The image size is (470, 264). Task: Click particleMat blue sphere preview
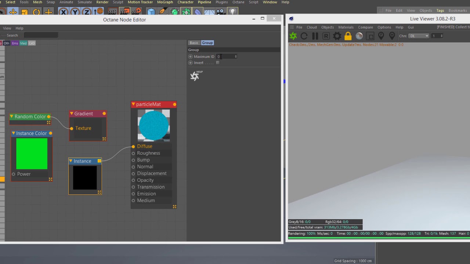[x=154, y=125]
